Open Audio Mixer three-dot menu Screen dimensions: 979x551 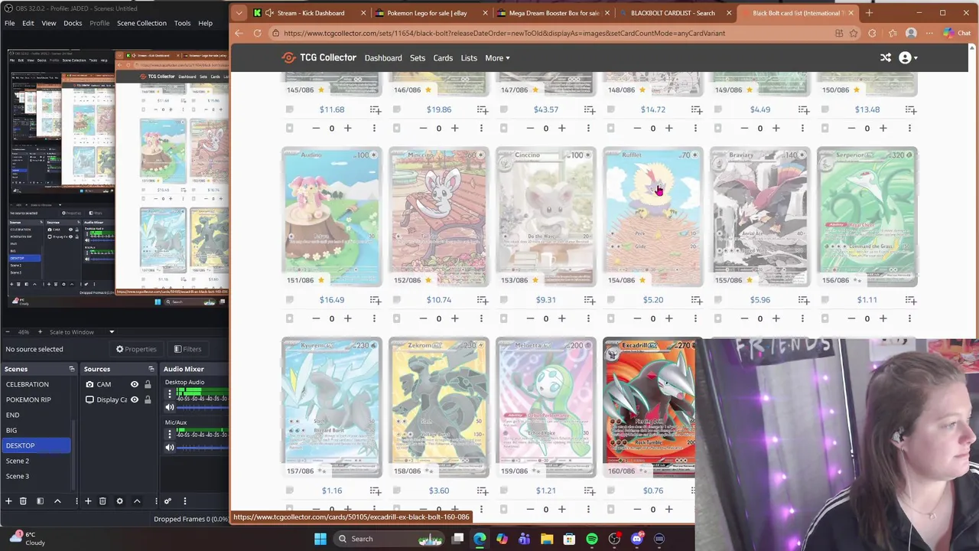184,501
